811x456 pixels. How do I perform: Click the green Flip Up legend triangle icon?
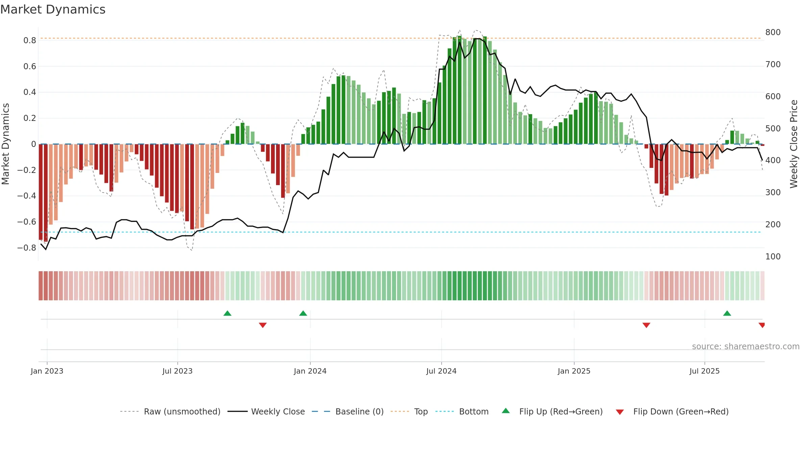[x=506, y=411]
